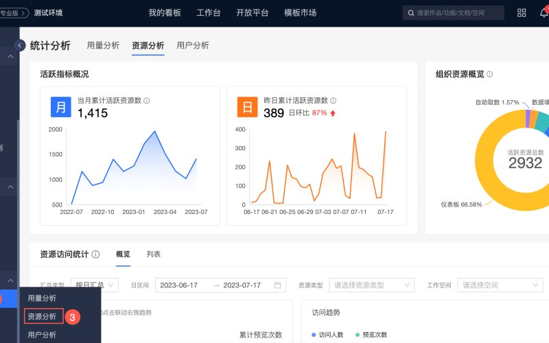Image resolution: width=549 pixels, height=343 pixels.
Task: Click the orange 日 badge icon
Action: 248,107
